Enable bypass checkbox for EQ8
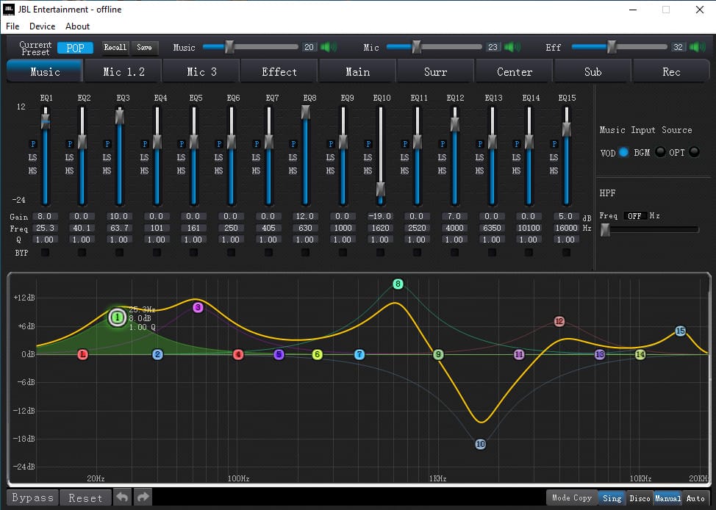This screenshot has height=510, width=716. point(306,253)
